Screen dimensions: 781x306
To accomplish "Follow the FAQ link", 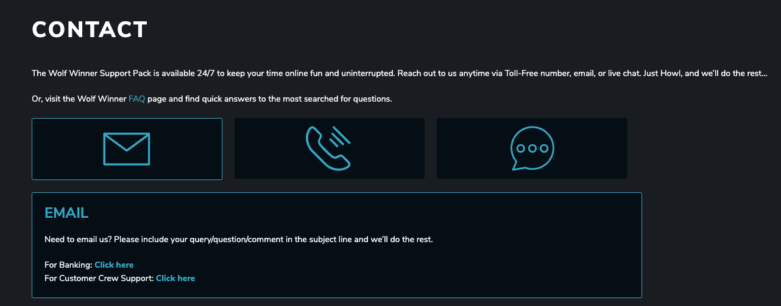I will 136,99.
